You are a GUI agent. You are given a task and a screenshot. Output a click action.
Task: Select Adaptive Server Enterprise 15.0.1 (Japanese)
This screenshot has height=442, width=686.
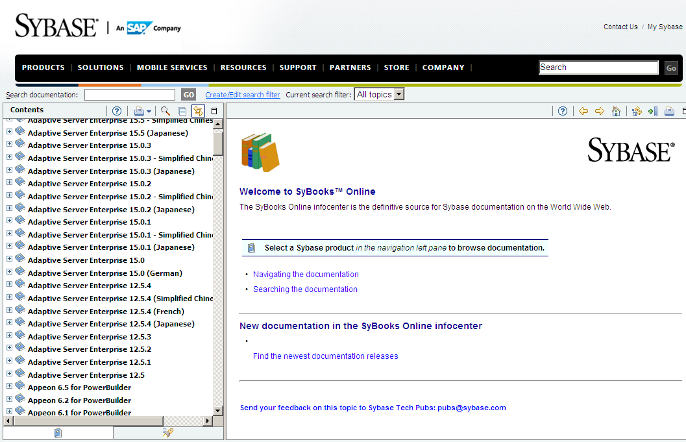pos(111,247)
